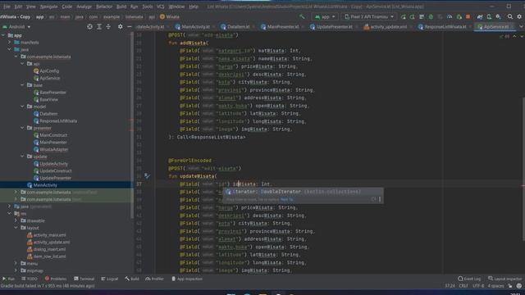The image size is (525, 295).
Task: Open the Problems tool window
Action: (56, 279)
